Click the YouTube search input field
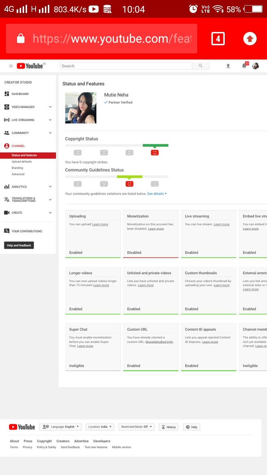 point(126,66)
